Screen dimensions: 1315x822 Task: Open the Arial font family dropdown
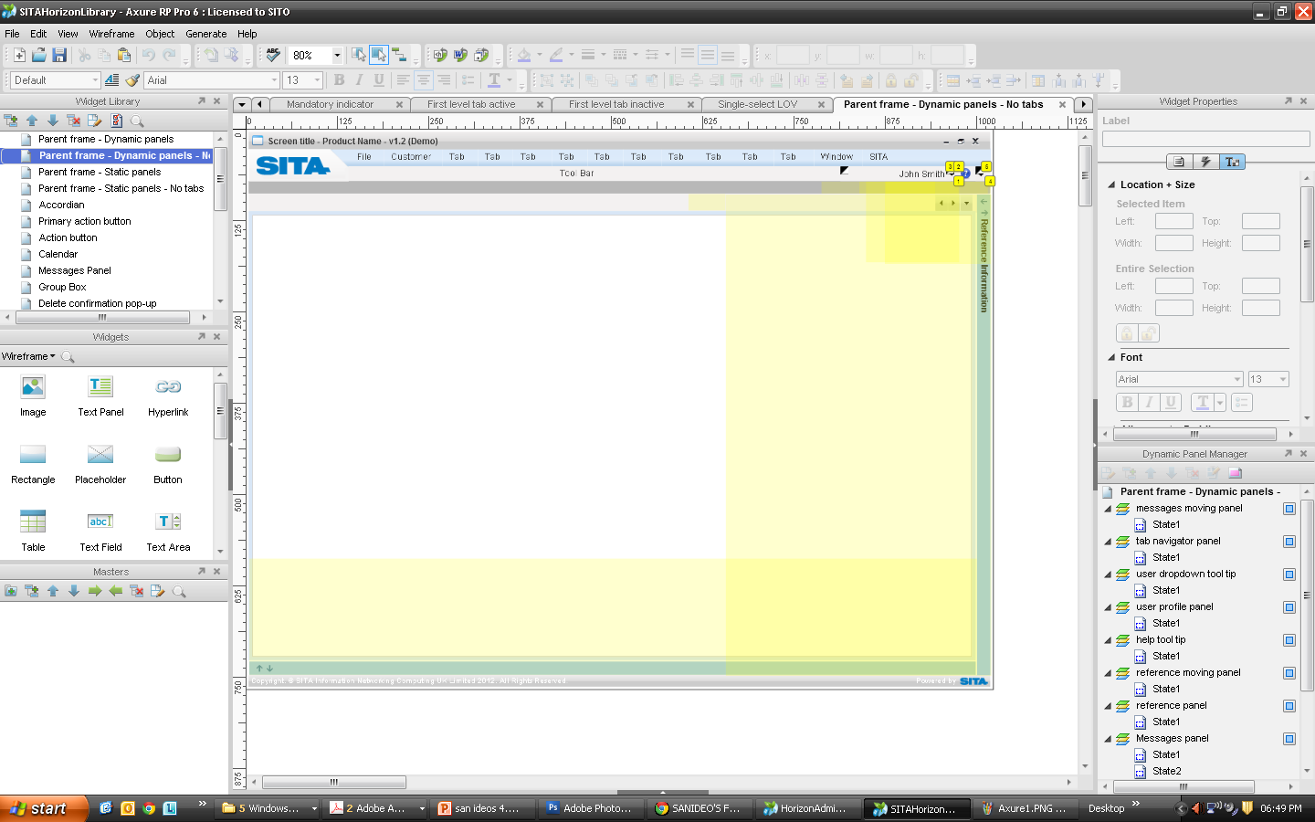click(x=274, y=79)
